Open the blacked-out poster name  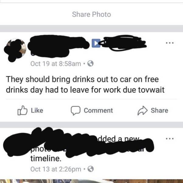coord(58,46)
